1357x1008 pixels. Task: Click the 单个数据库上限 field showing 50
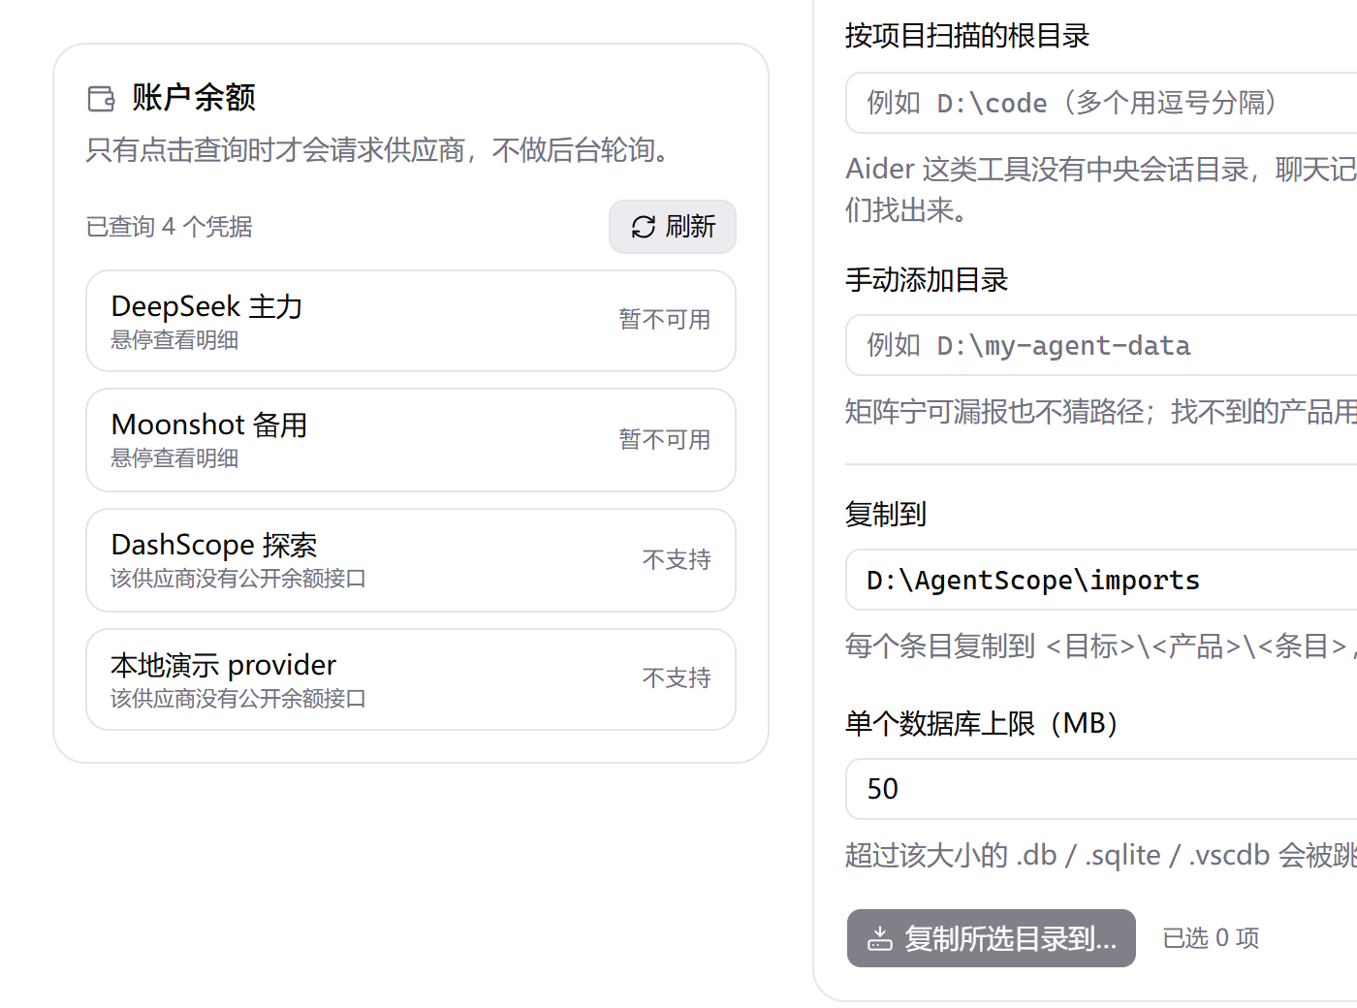[x=1101, y=789]
